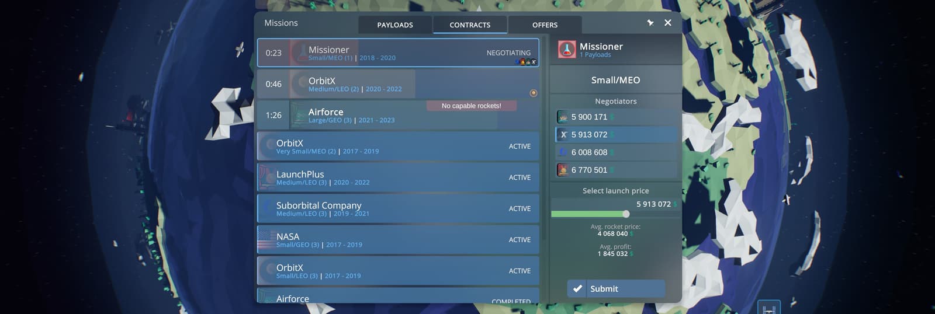935x314 pixels.
Task: Click the Small/MEO payload heading
Action: point(616,80)
